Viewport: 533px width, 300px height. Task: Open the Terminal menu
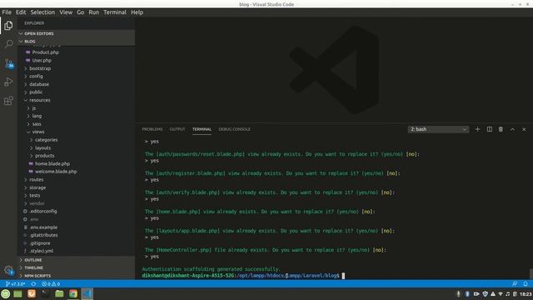(x=115, y=12)
